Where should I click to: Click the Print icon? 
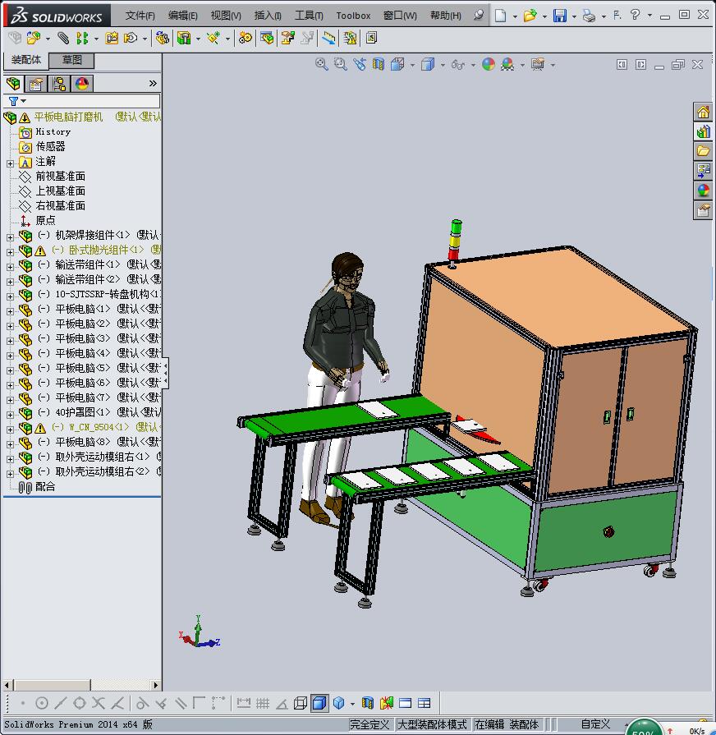[x=590, y=16]
